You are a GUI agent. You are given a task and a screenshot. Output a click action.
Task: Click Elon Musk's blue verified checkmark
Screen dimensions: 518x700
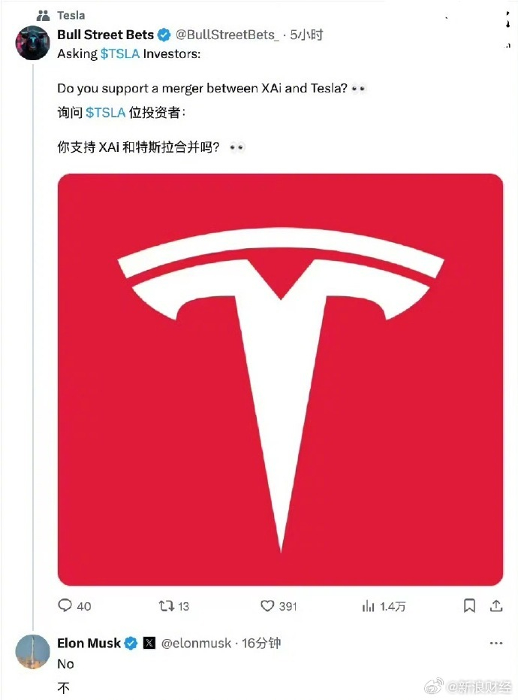pos(130,644)
